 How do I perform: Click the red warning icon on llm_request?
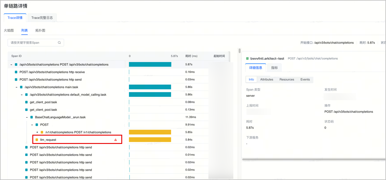115,140
